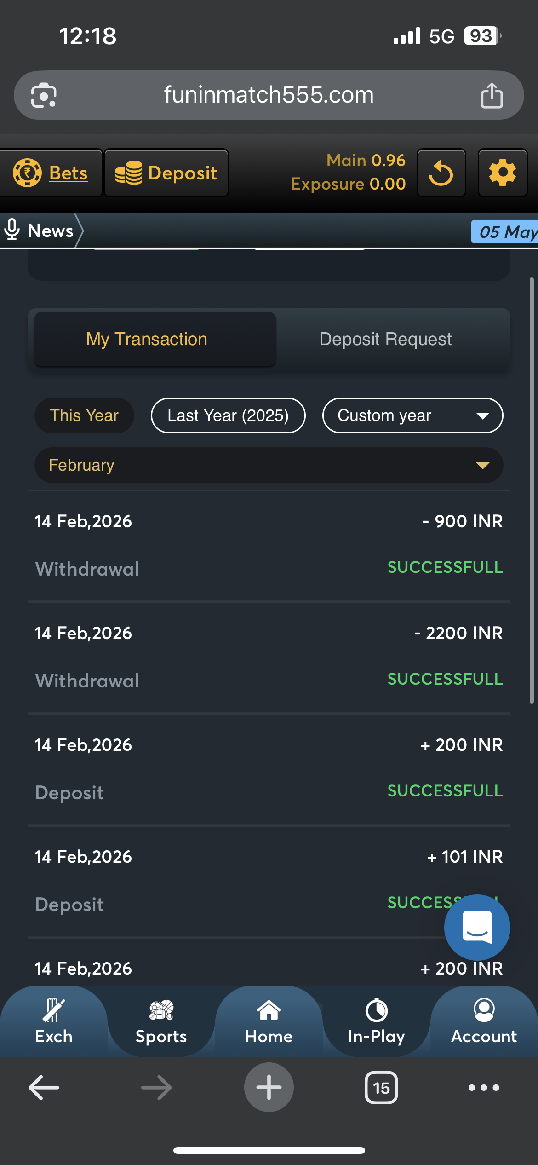
Task: Open settings via the gear icon
Action: click(502, 173)
